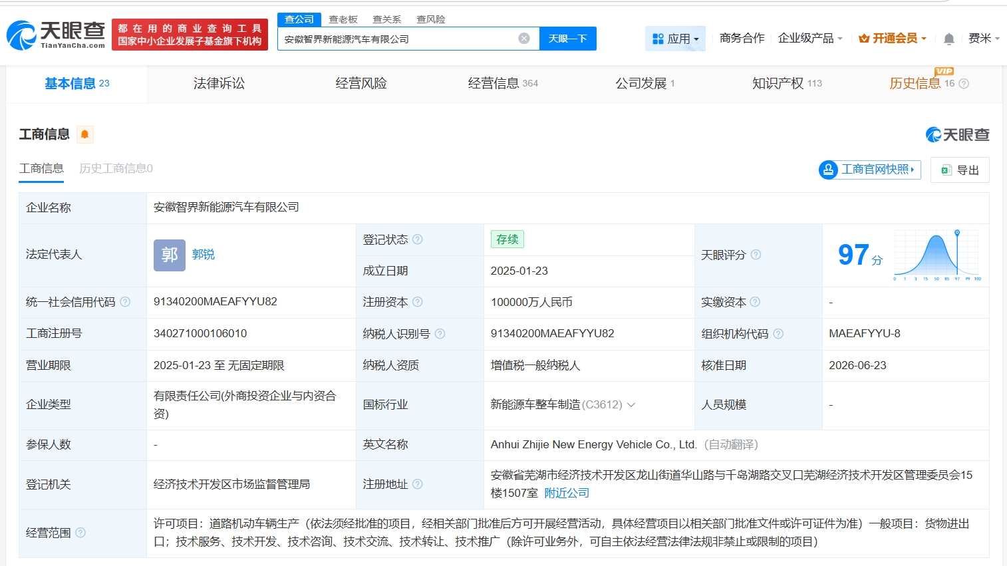1007x566 pixels.
Task: Click the 存续 status tag
Action: coord(507,239)
